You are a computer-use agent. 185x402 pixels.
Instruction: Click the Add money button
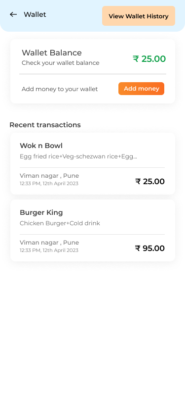(141, 89)
